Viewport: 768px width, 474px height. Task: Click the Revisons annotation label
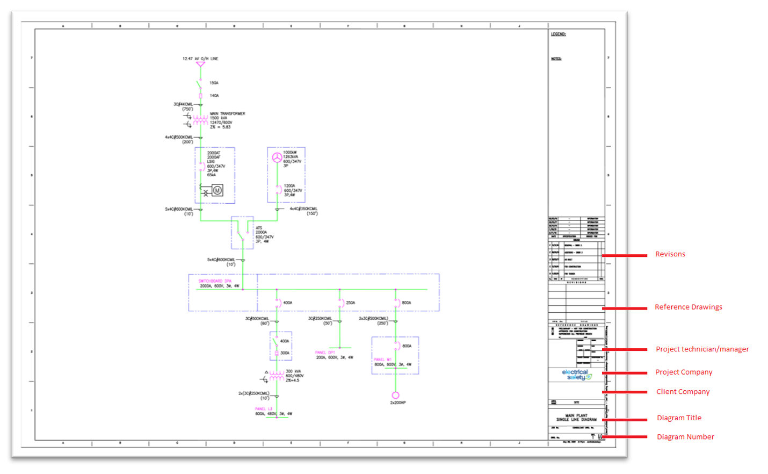(670, 254)
